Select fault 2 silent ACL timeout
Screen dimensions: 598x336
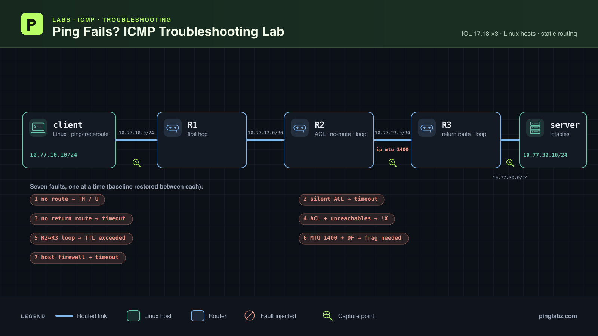[x=342, y=199]
